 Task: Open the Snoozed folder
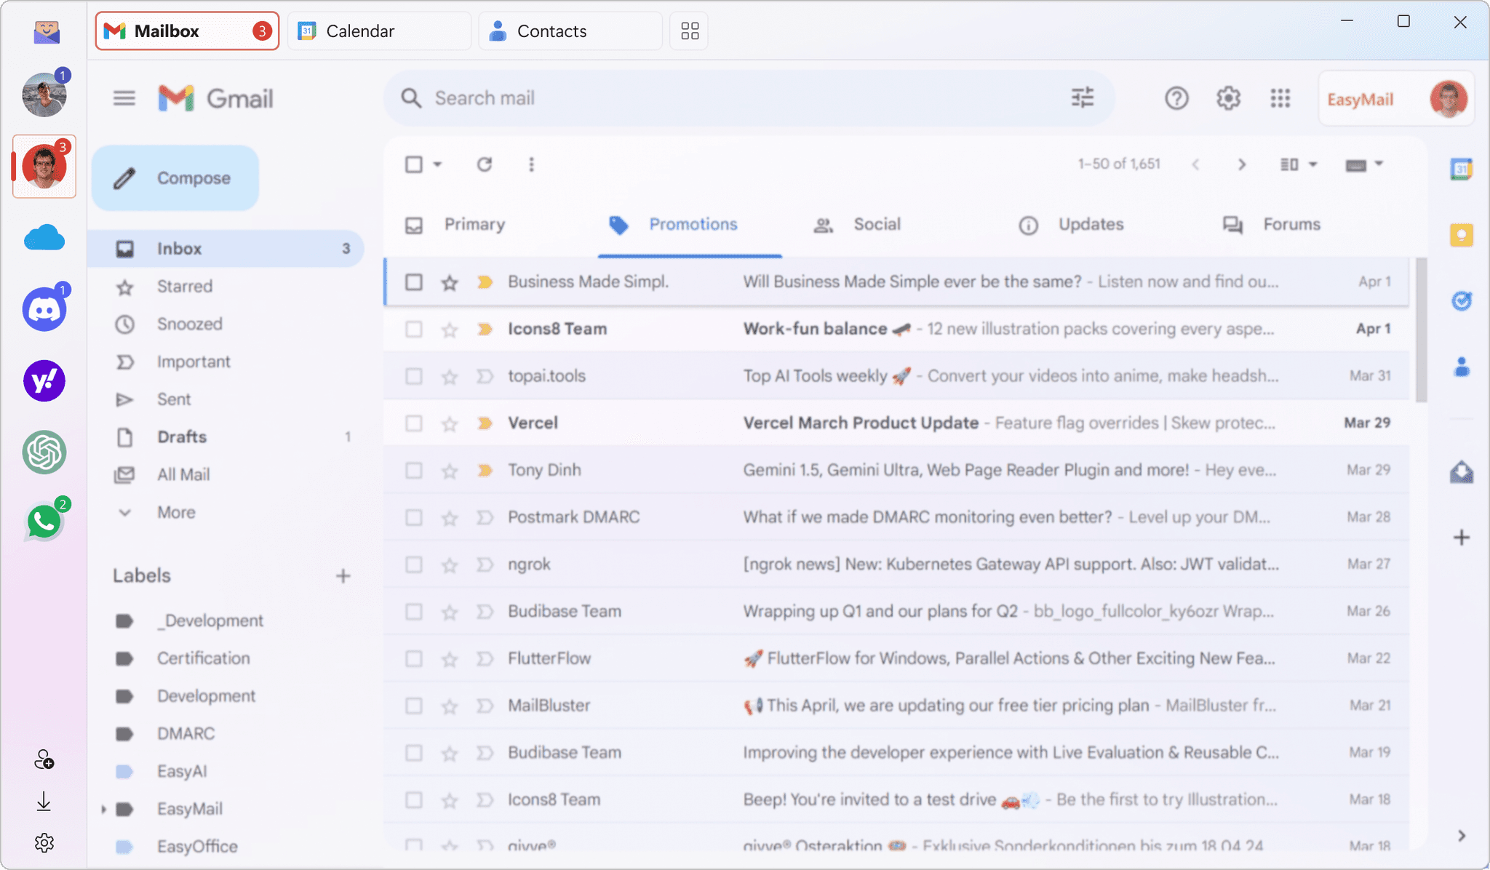tap(226, 324)
